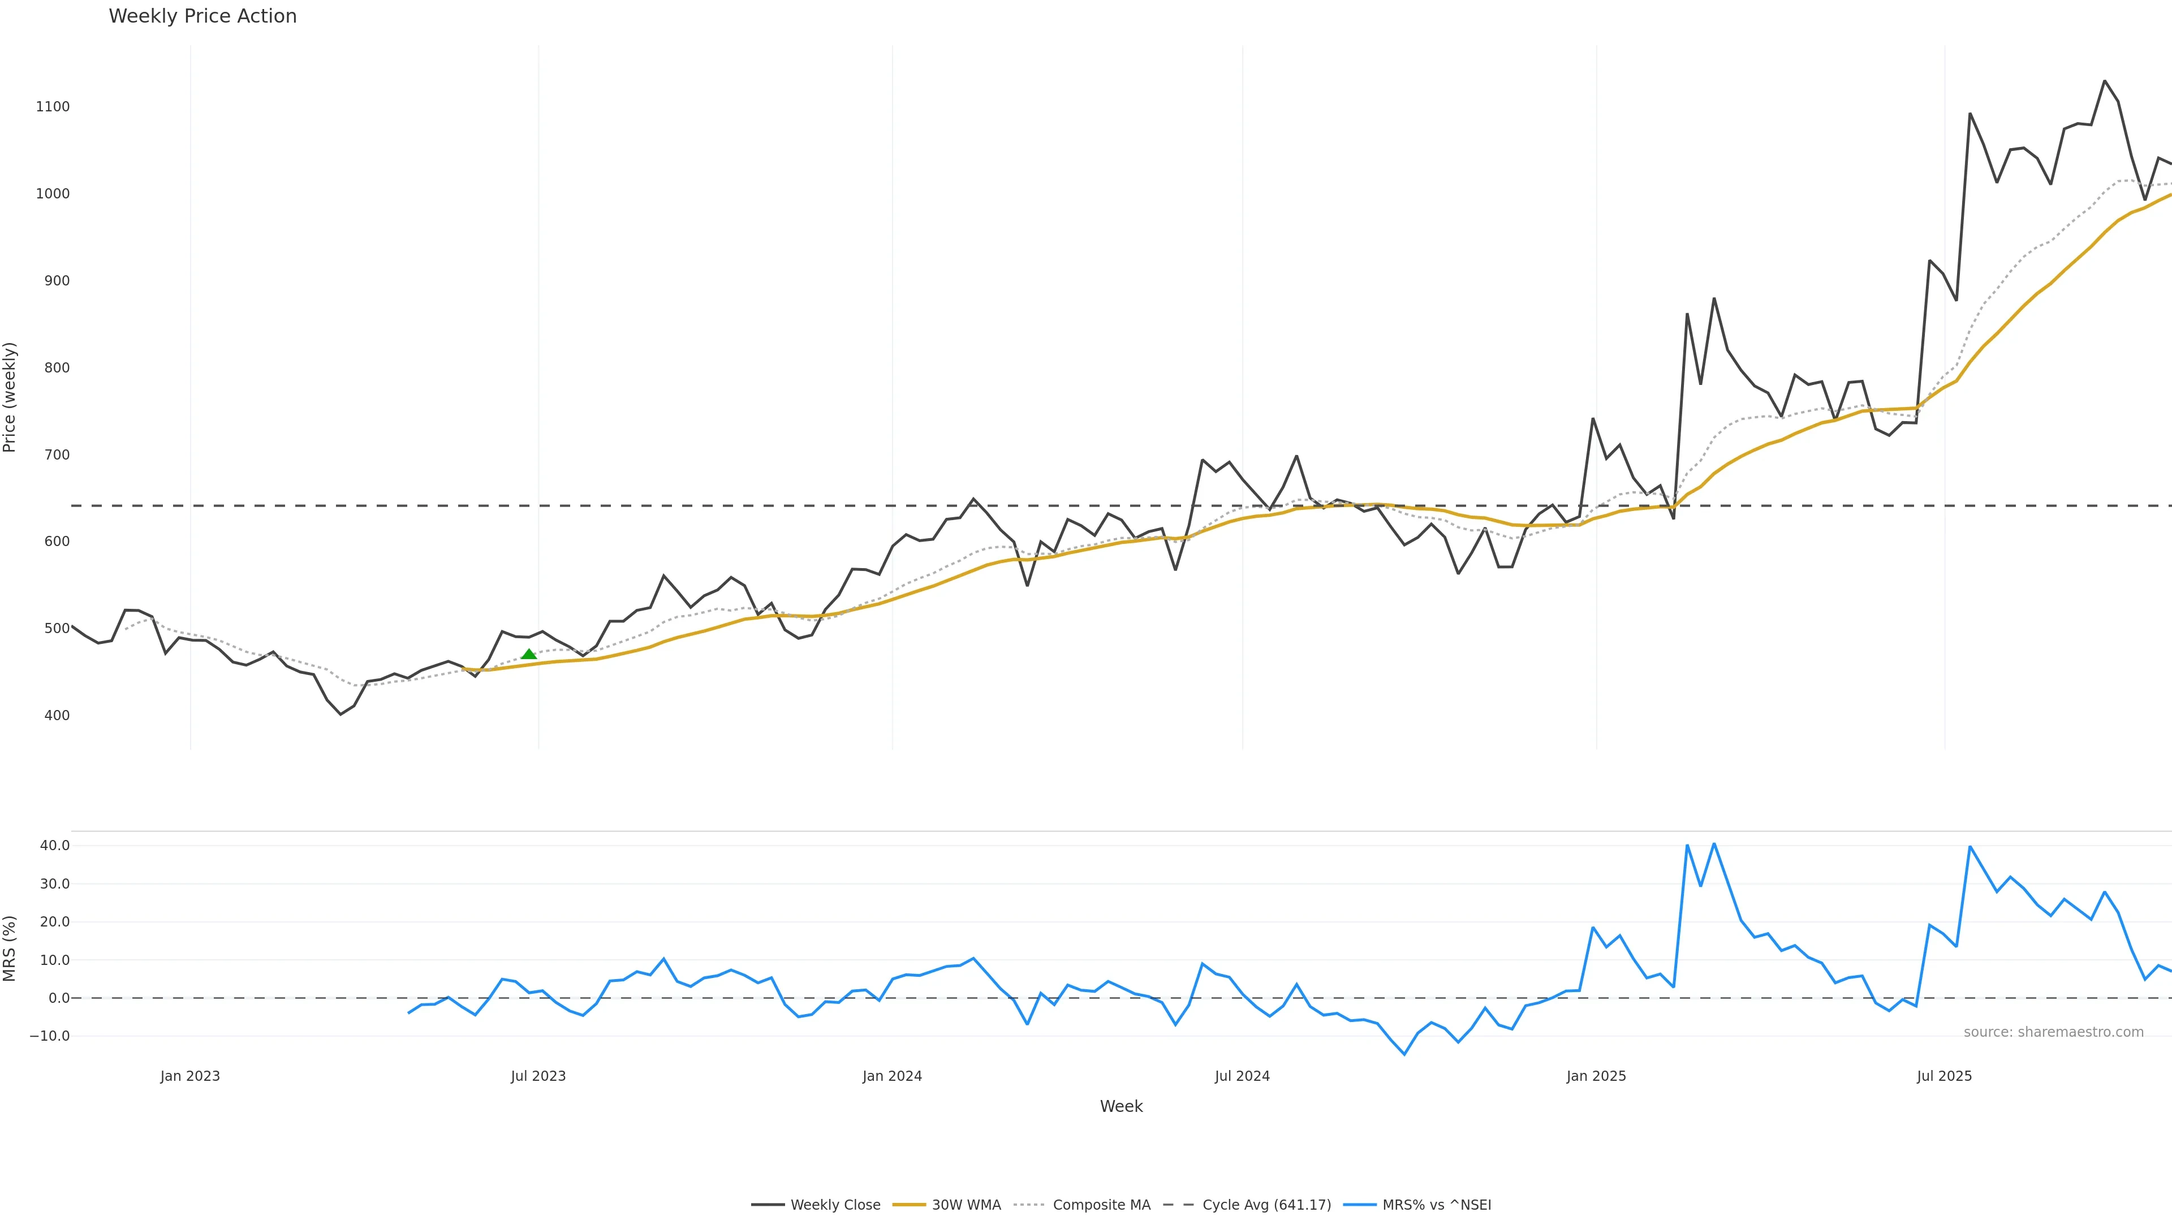Select the Jul 2023 x-axis tick label
The width and height of the screenshot is (2172, 1221).
coord(538,1076)
